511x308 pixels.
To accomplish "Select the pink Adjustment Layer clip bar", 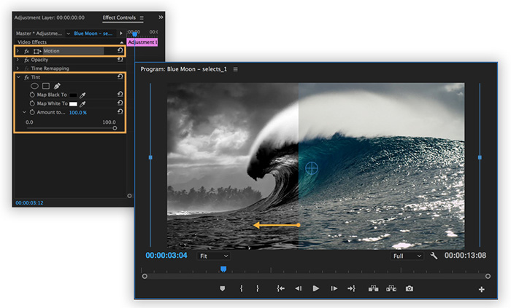I will tap(142, 42).
